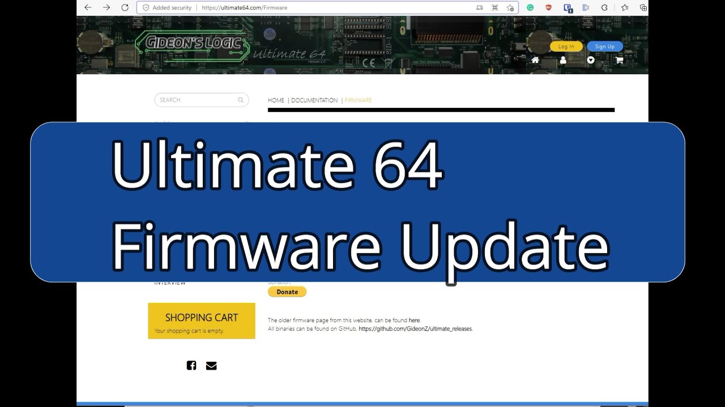
Task: Open the Facebook icon in the sidebar
Action: pyautogui.click(x=191, y=366)
